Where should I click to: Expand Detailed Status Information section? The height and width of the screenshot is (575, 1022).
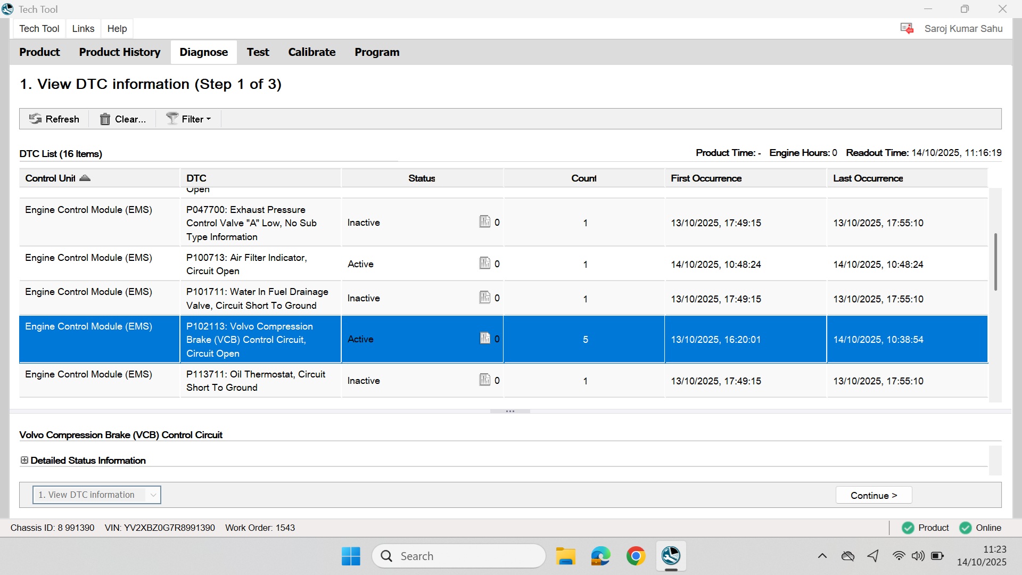coord(24,460)
